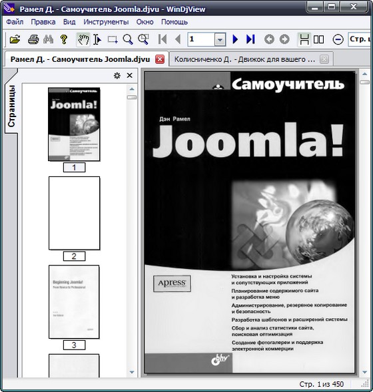Select the rectangle region selection tool
The width and height of the screenshot is (373, 392).
point(113,39)
